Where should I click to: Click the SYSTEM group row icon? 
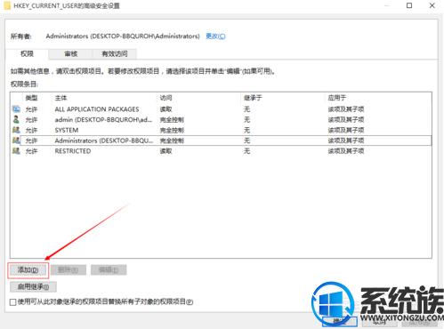tap(16, 130)
